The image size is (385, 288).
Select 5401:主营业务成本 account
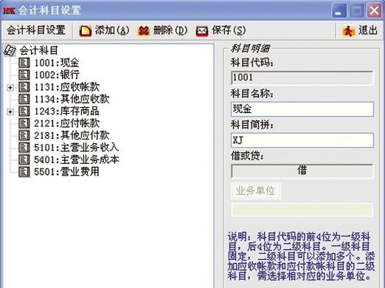[77, 160]
